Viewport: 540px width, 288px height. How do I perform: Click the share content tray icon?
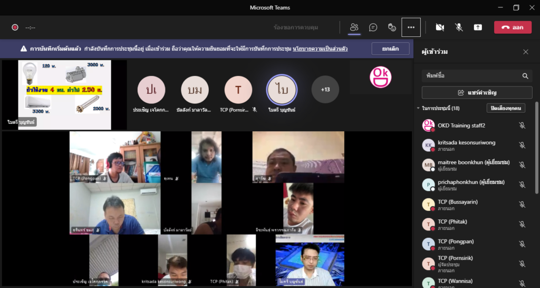pyautogui.click(x=478, y=27)
